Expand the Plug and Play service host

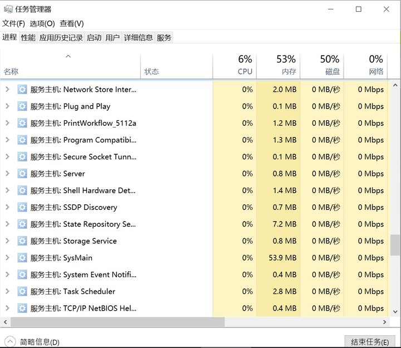coord(7,106)
